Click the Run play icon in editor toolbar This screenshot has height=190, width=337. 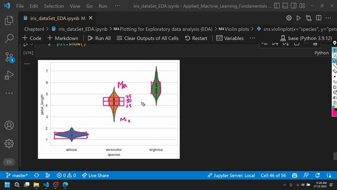[299, 18]
